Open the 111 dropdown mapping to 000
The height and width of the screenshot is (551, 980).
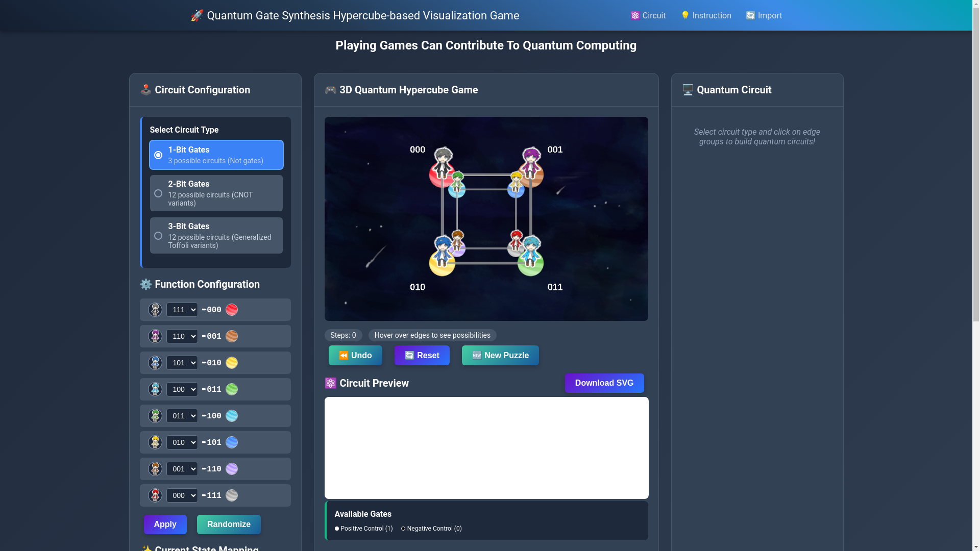click(x=182, y=310)
